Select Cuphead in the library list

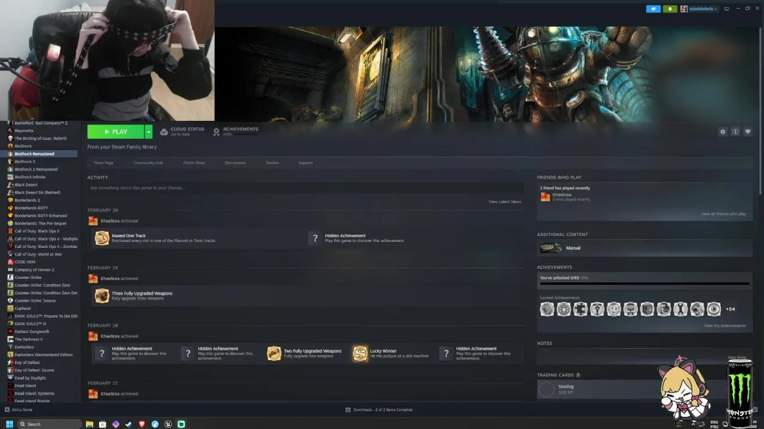coord(23,309)
